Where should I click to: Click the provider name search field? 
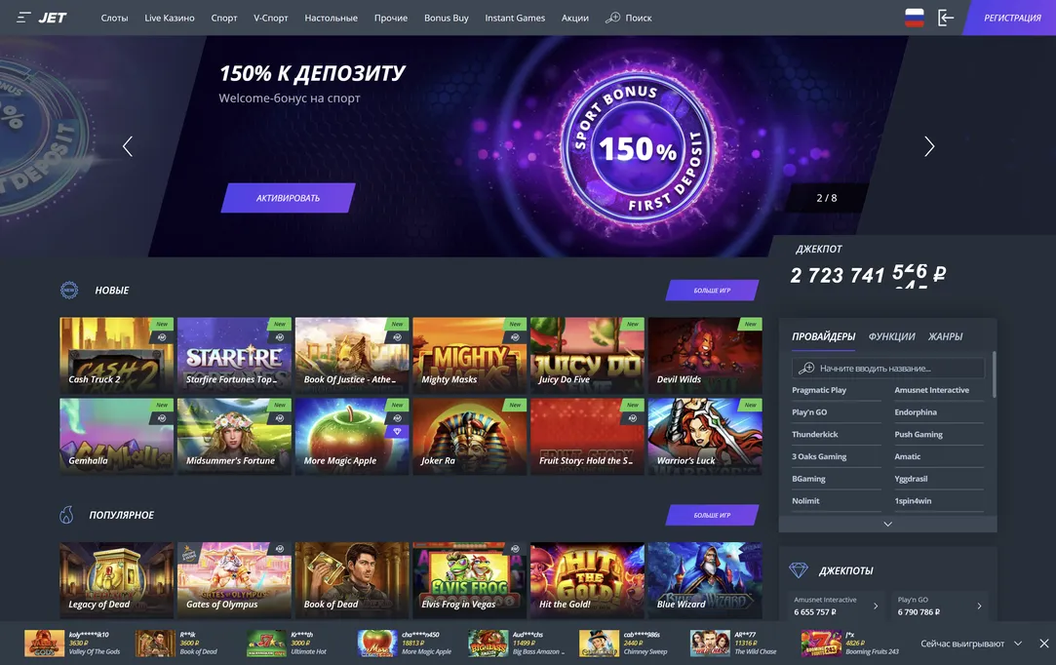[x=887, y=368]
